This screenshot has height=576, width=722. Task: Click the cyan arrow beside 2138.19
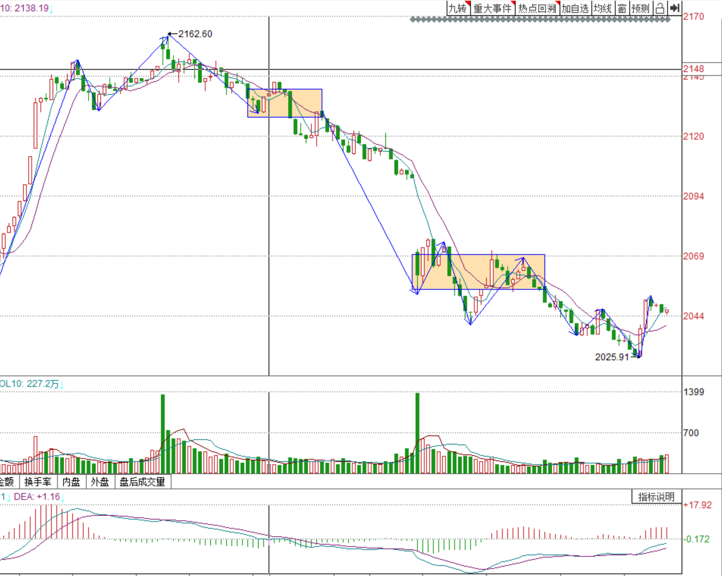[x=52, y=9]
